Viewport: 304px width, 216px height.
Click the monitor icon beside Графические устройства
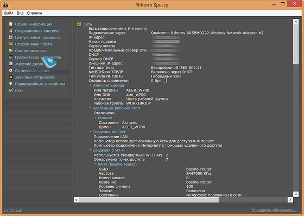tap(11, 57)
